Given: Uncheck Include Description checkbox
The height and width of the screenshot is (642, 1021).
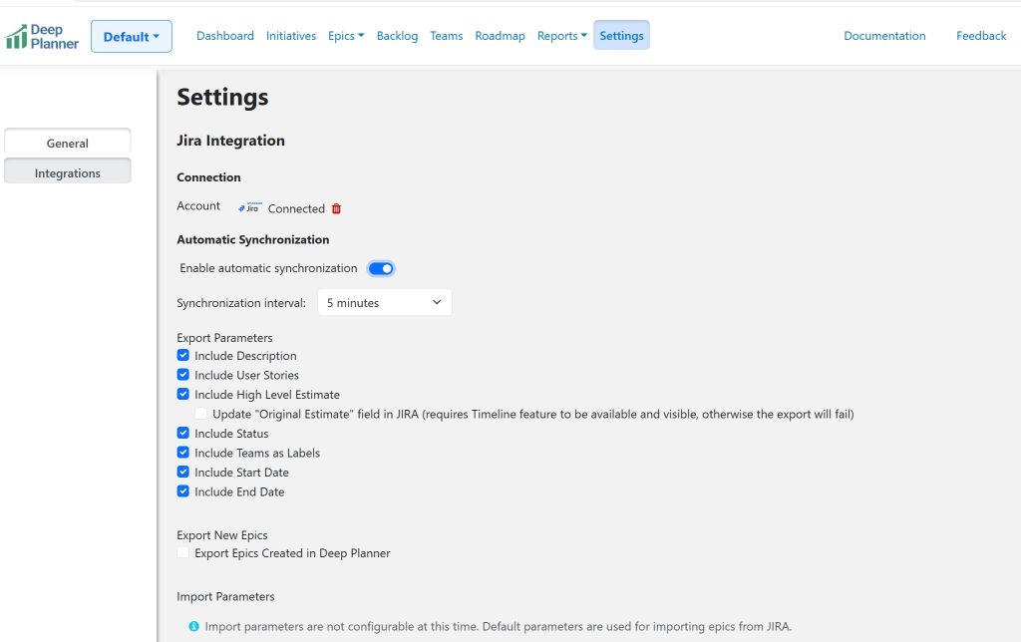Looking at the screenshot, I should (x=183, y=355).
